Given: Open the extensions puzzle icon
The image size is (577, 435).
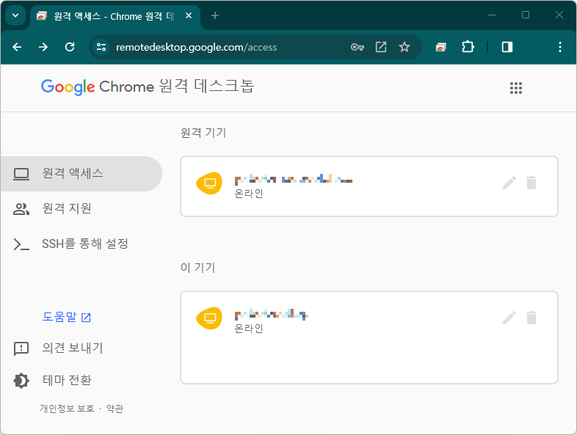Looking at the screenshot, I should pos(468,47).
